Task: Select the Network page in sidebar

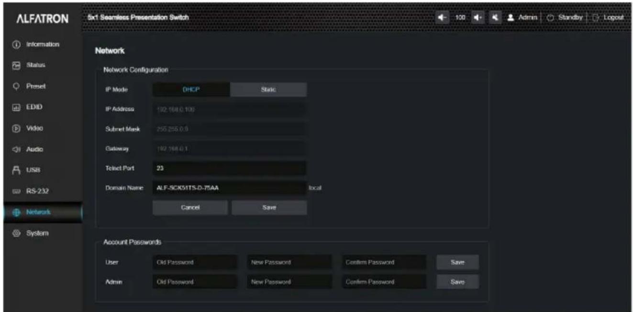Action: tap(42, 212)
